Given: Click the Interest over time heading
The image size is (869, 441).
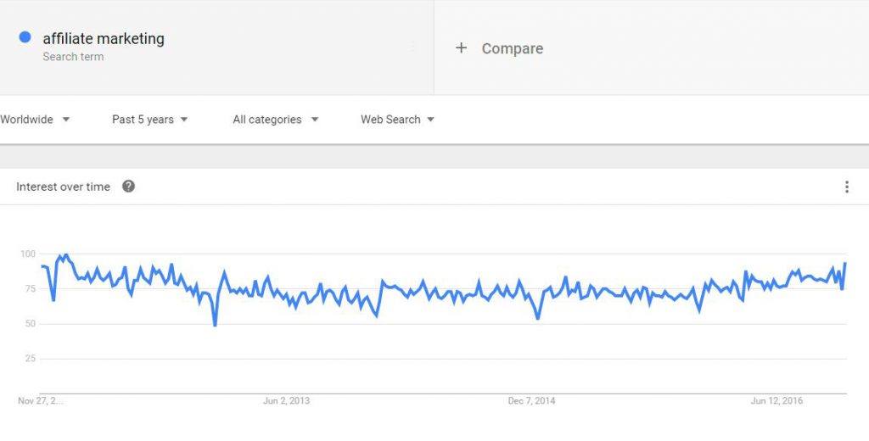Looking at the screenshot, I should pyautogui.click(x=63, y=187).
